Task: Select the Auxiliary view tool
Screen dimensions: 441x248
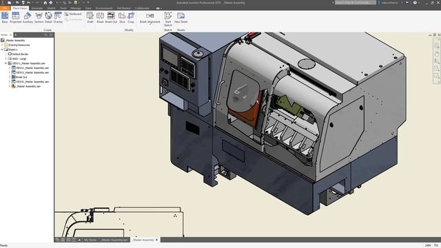Action: (28, 17)
